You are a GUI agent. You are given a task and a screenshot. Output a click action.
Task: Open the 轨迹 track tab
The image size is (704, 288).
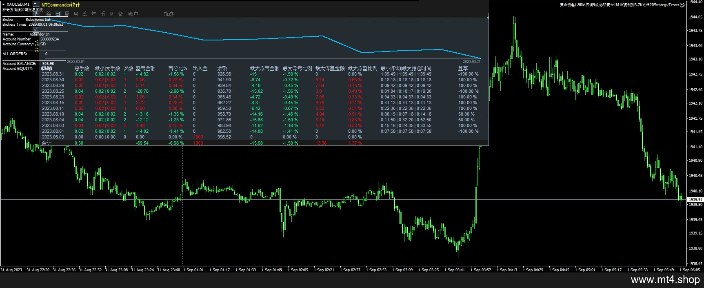[x=169, y=14]
